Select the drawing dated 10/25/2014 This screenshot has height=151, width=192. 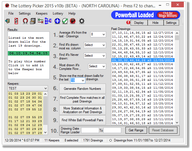coord(143,104)
